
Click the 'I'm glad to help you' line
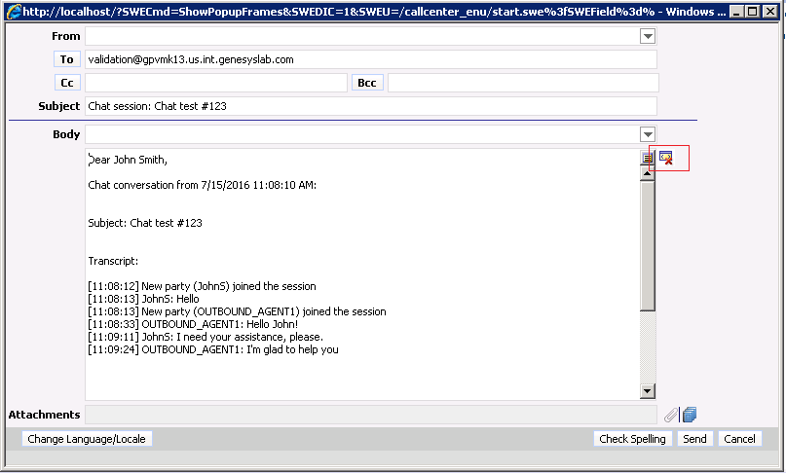coord(213,349)
